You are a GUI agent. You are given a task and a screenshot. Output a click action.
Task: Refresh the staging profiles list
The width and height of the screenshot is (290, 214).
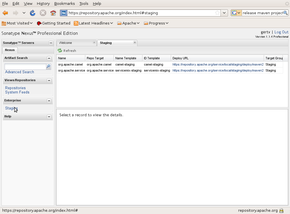tap(67, 51)
